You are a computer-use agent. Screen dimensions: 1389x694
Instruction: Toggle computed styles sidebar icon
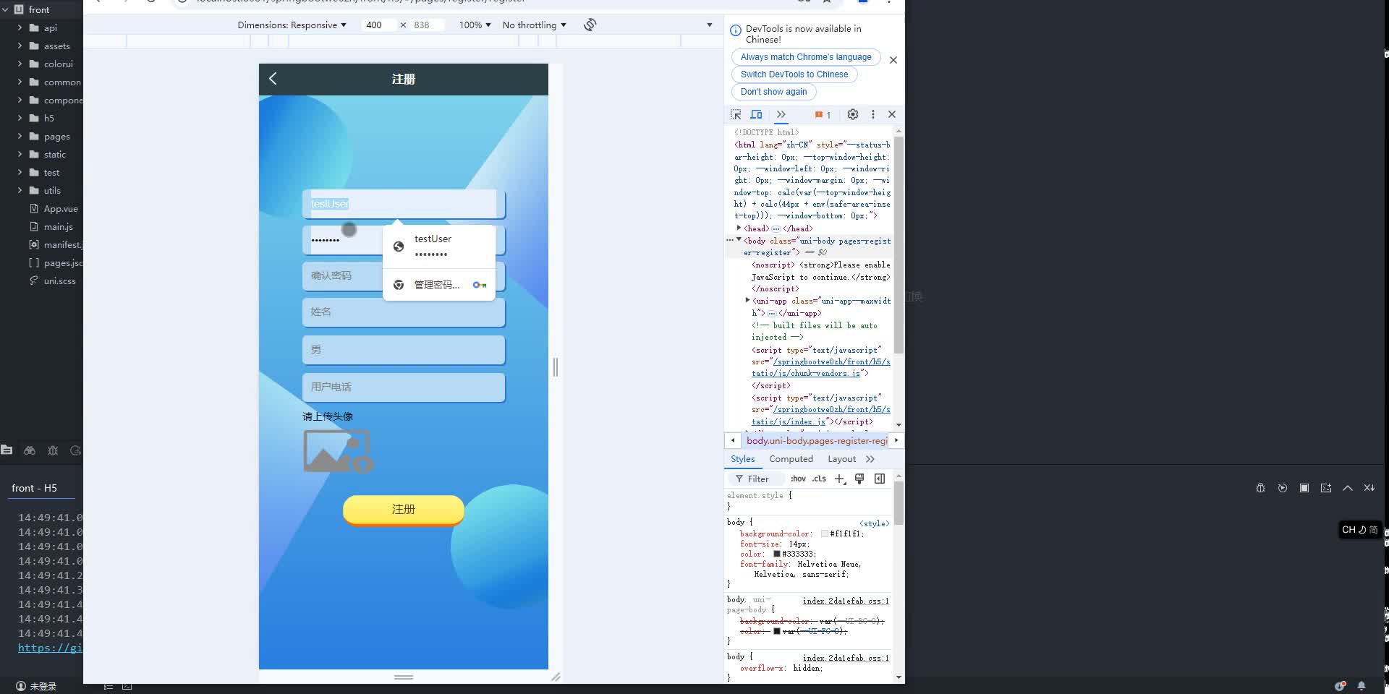pos(880,479)
